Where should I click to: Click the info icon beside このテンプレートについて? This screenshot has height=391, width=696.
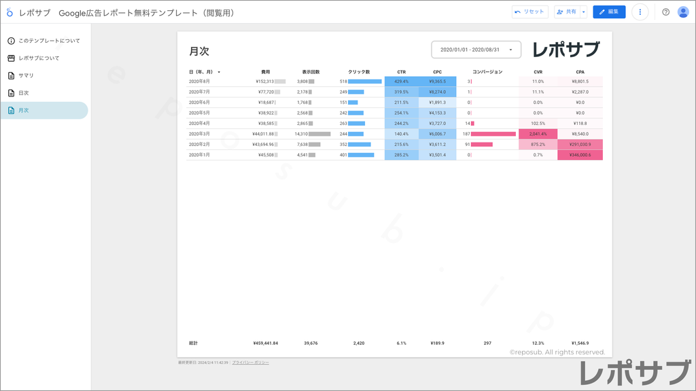coord(10,41)
